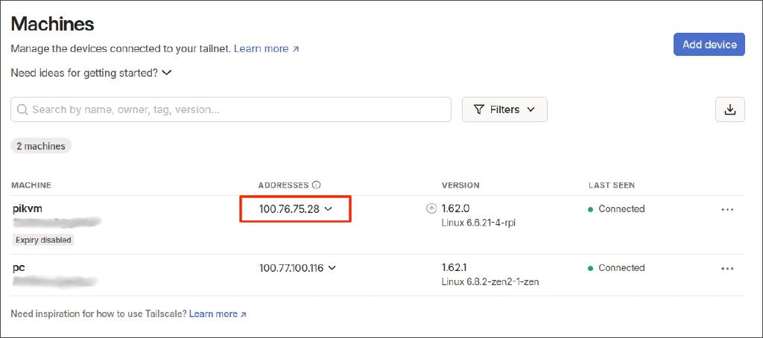Click the Expiry disabled badge
Screen dimensions: 763x338
point(43,240)
